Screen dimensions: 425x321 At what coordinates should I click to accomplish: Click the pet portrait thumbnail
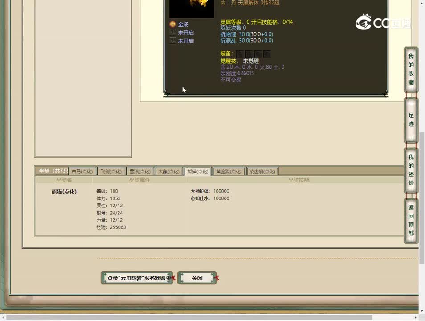tap(192, 8)
